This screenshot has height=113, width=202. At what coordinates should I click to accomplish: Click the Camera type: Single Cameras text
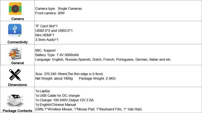(x=59, y=9)
